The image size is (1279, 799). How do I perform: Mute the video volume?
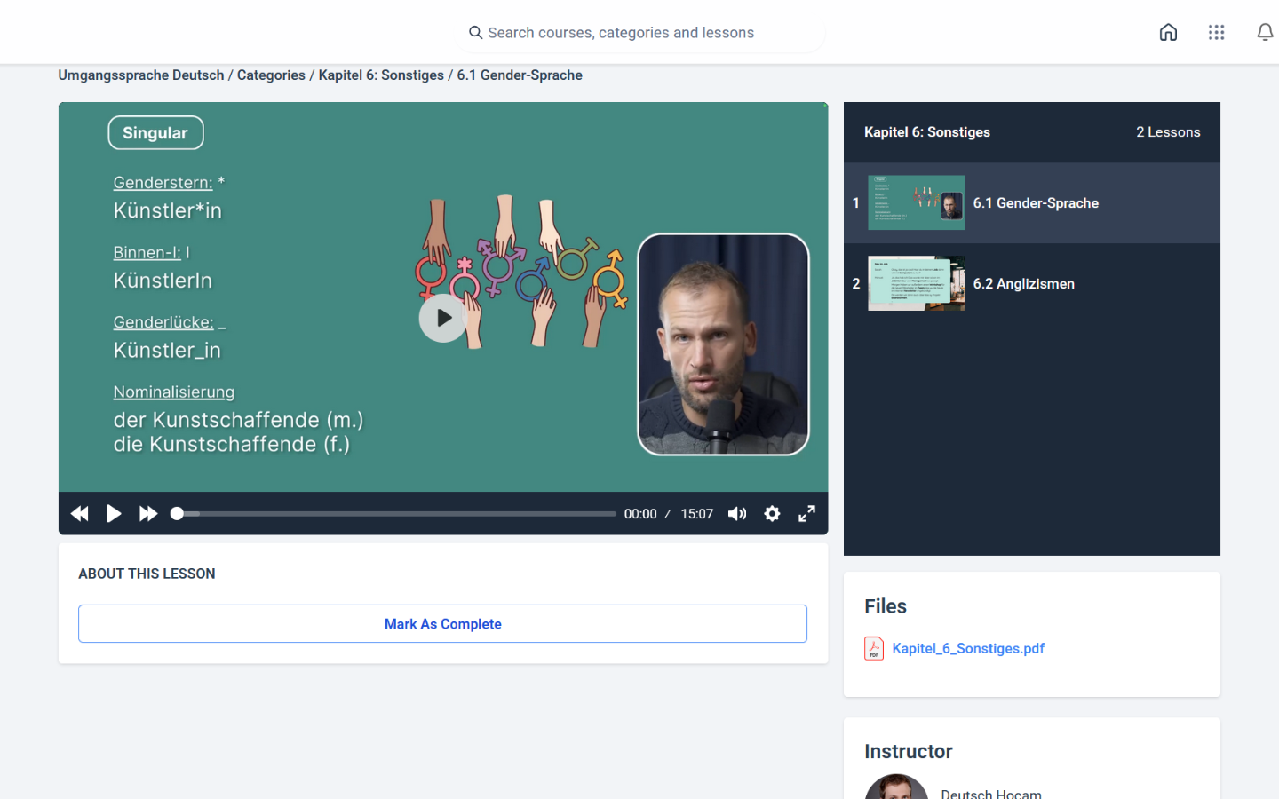[x=737, y=514]
